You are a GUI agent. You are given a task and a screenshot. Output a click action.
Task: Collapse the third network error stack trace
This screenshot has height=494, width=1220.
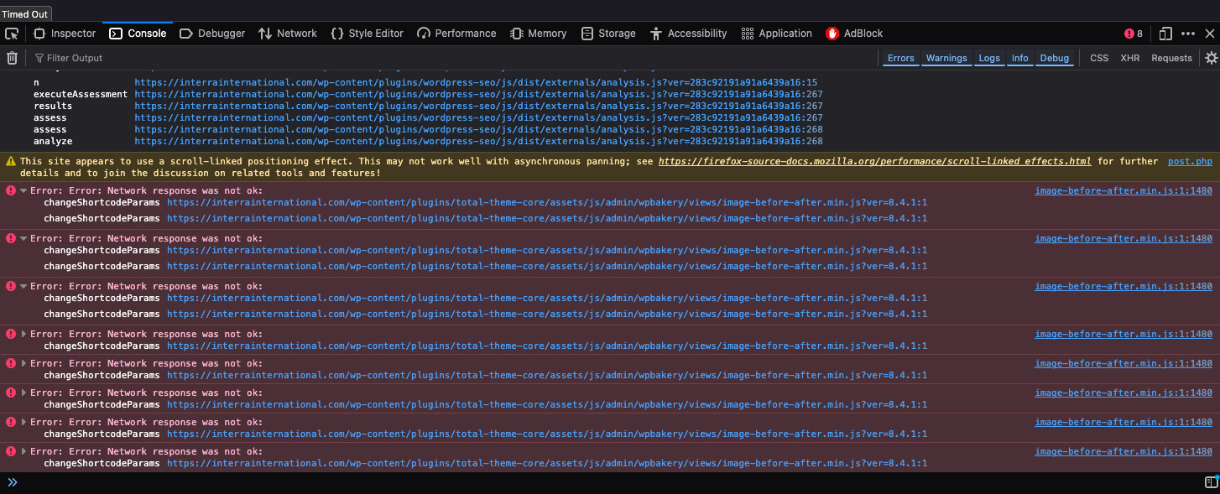click(23, 286)
